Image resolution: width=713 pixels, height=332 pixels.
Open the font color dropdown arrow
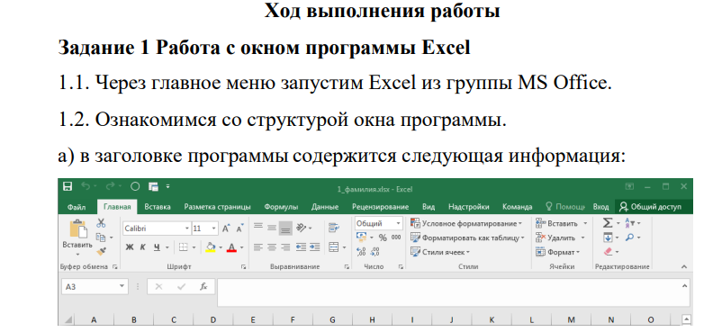coord(241,248)
